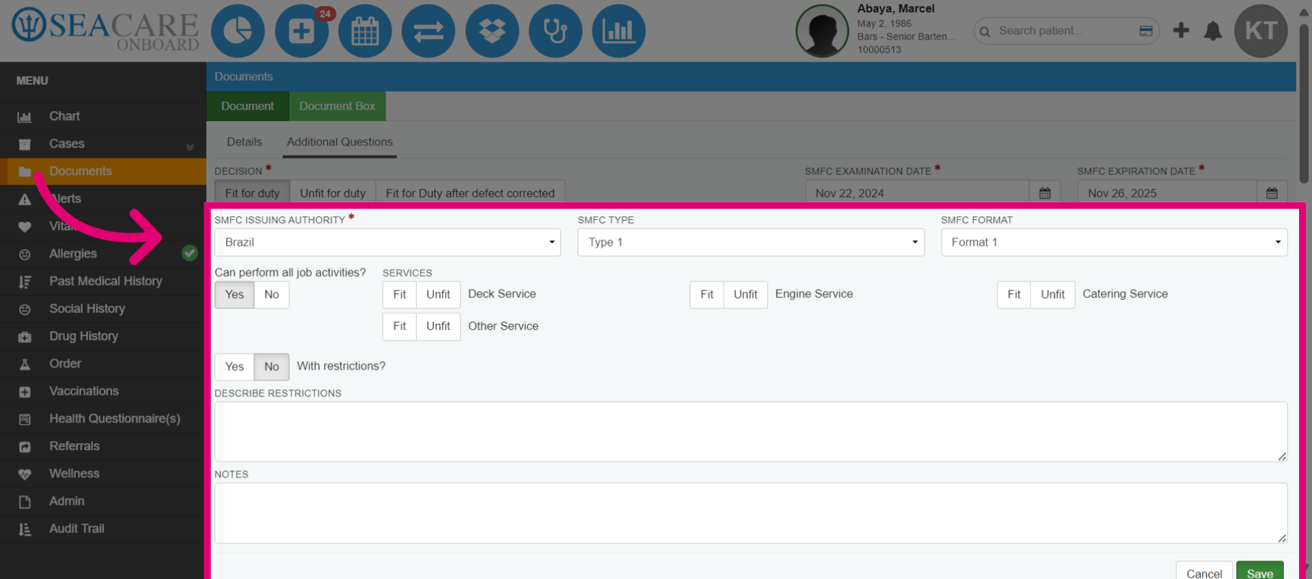Open Cases in the sidebar menu
Image resolution: width=1312 pixels, height=579 pixels.
point(103,144)
